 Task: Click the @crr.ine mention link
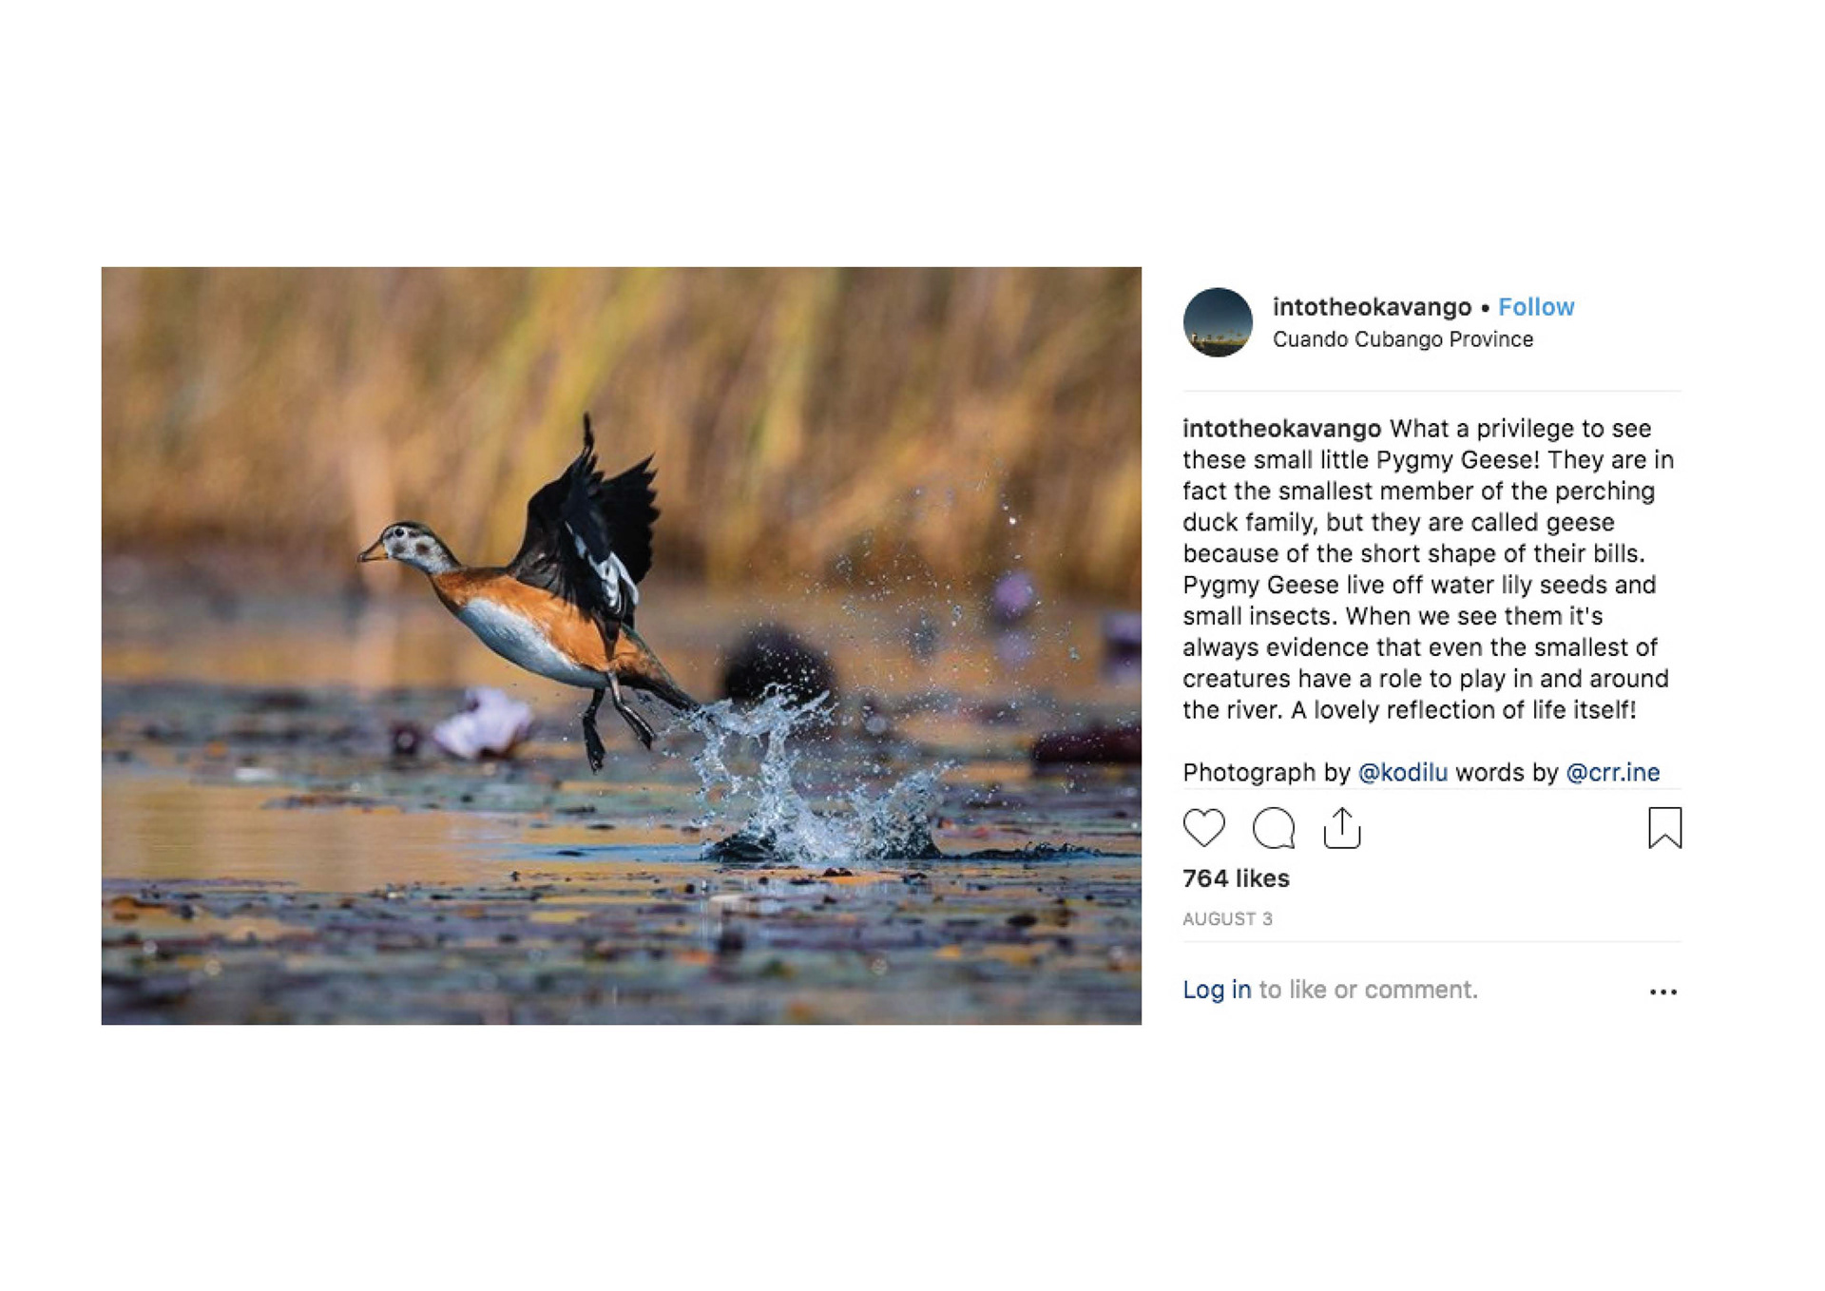(1612, 772)
